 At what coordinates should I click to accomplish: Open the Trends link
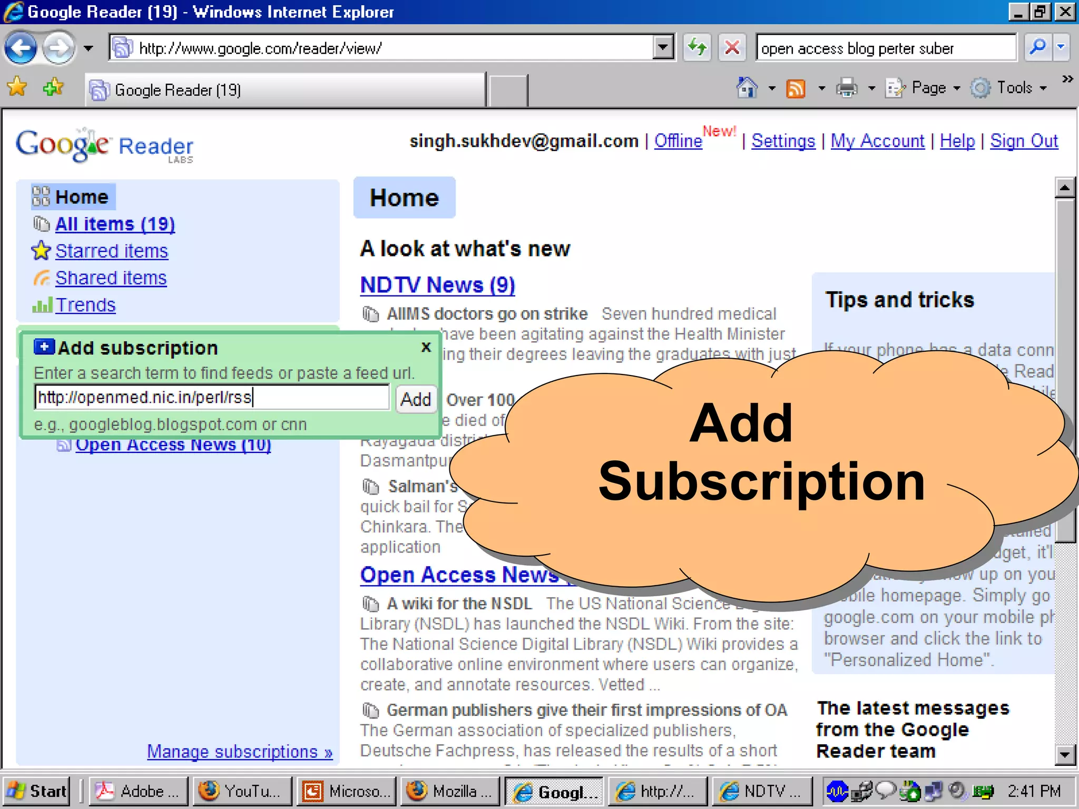[85, 305]
